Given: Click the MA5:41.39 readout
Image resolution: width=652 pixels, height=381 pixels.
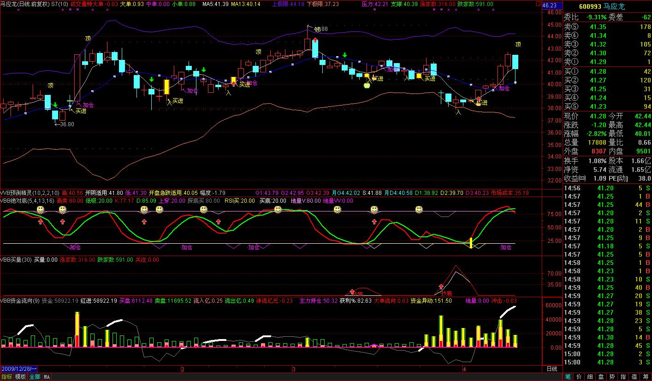Looking at the screenshot, I should (216, 4).
